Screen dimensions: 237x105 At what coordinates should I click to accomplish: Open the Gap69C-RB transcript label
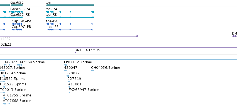[x=20, y=15]
